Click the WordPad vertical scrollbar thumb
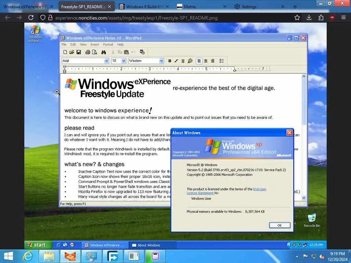Viewport: 351px width, 263px height. point(304,102)
